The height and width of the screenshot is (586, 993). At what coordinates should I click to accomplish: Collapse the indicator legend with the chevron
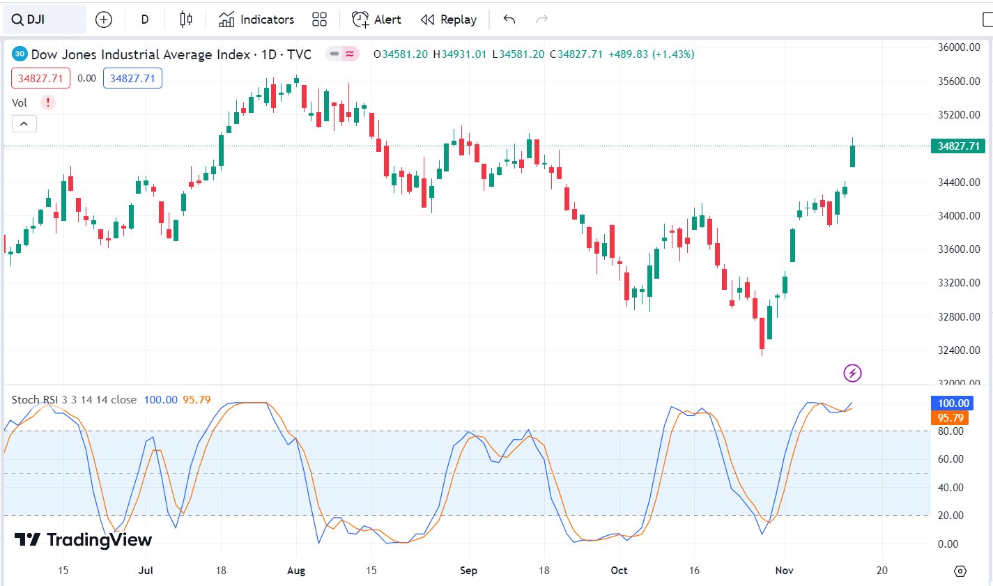24,123
